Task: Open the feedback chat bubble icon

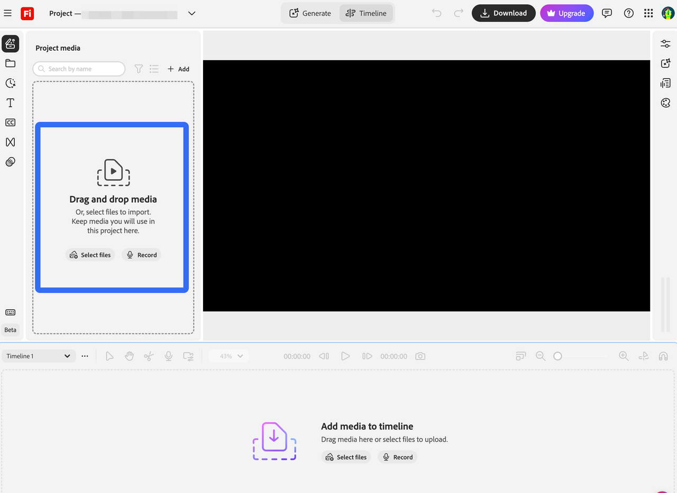Action: [607, 13]
